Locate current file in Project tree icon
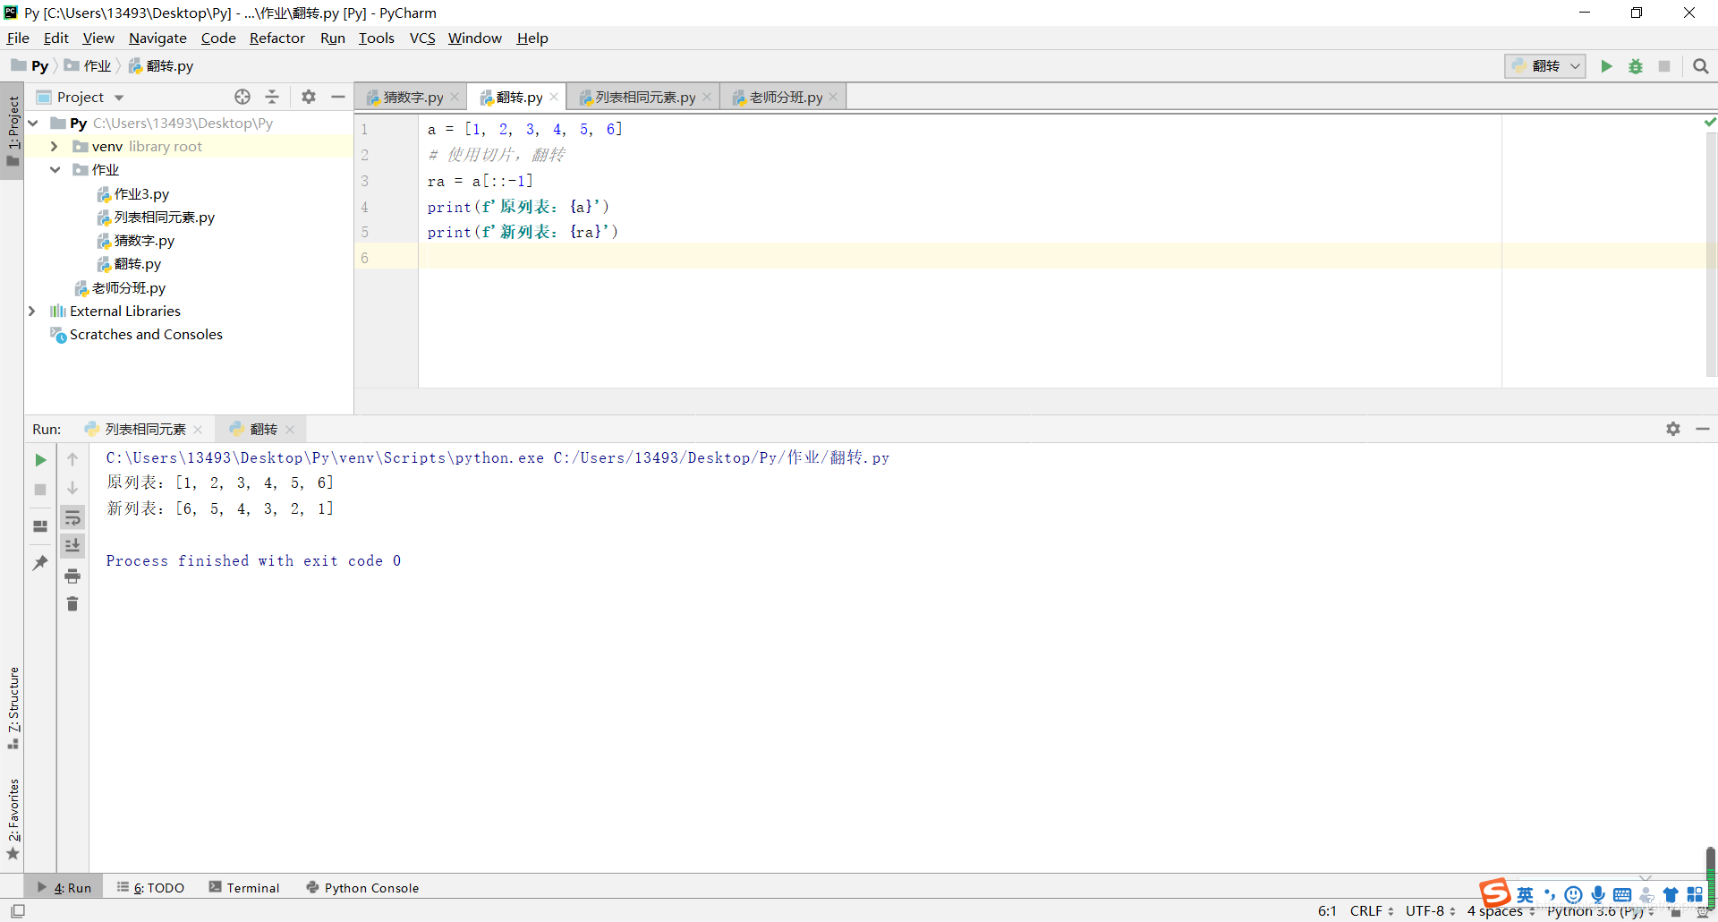Image resolution: width=1718 pixels, height=922 pixels. pyautogui.click(x=242, y=97)
